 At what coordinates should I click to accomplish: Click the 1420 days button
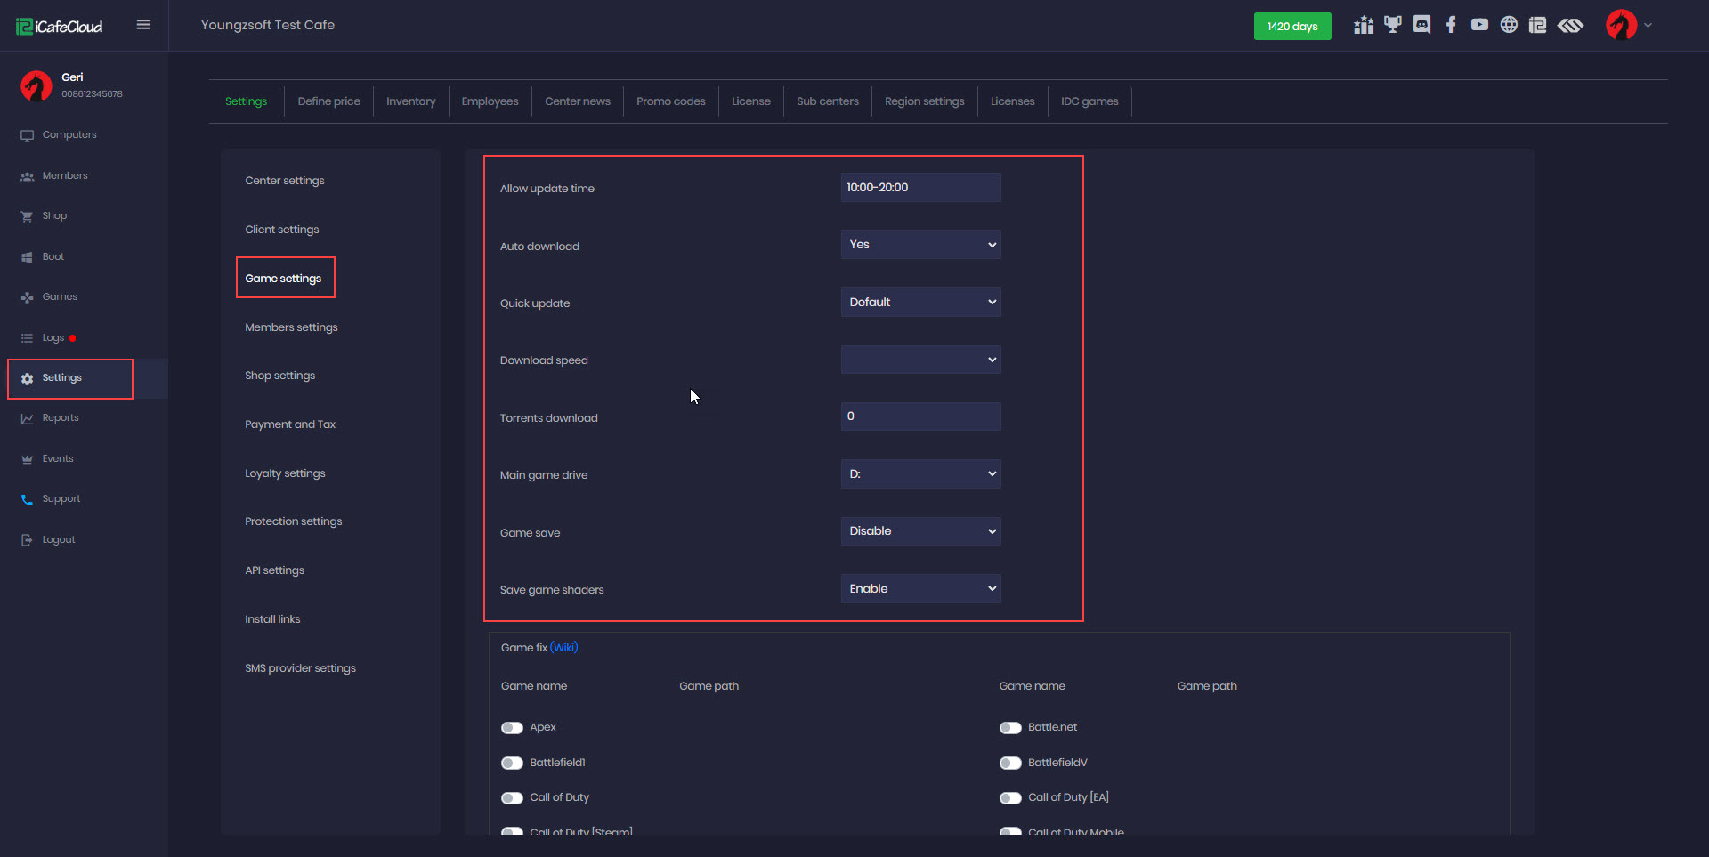click(1292, 27)
